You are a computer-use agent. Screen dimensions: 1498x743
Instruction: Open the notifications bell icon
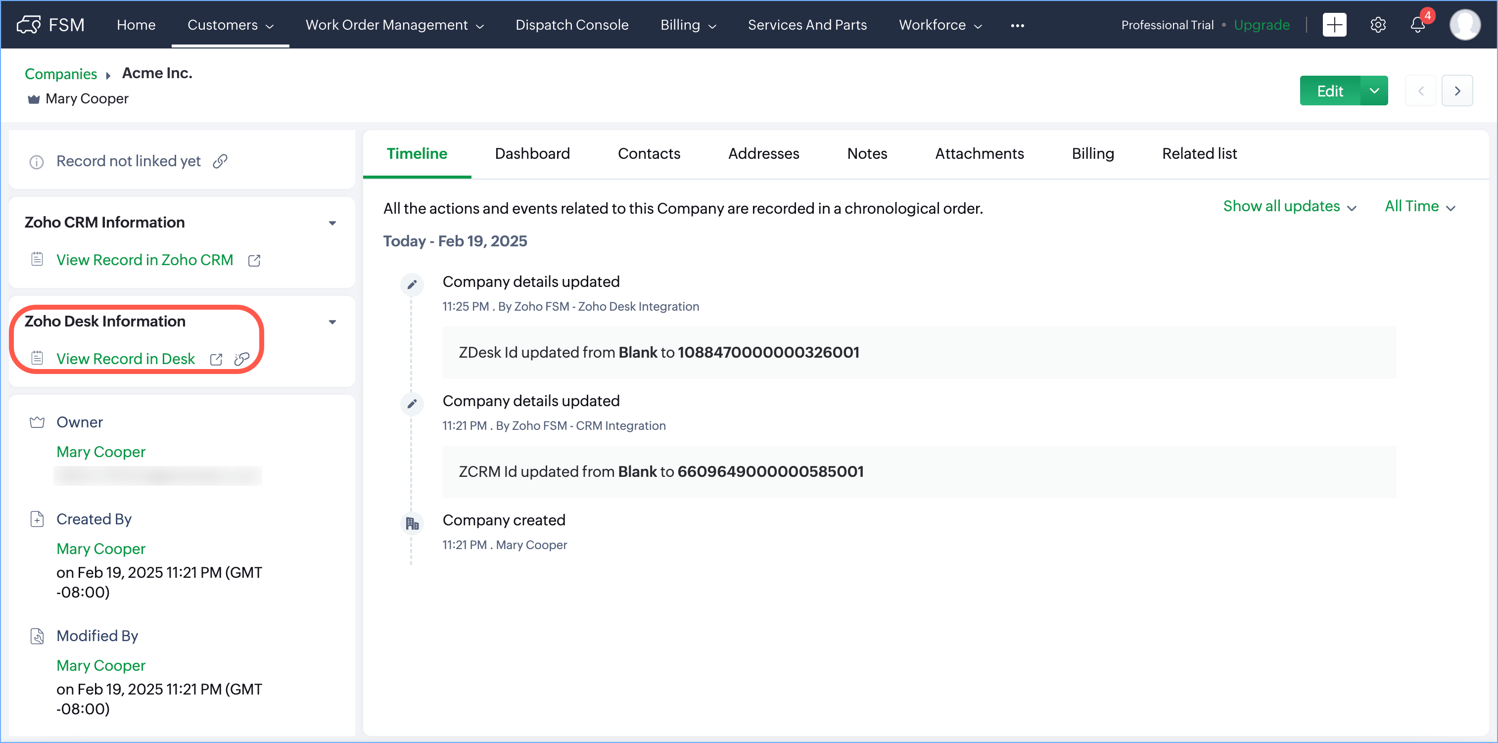1417,25
